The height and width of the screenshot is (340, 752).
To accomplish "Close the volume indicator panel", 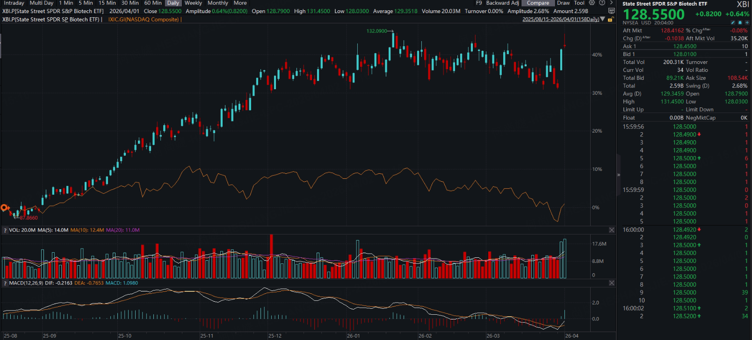I will 611,230.
